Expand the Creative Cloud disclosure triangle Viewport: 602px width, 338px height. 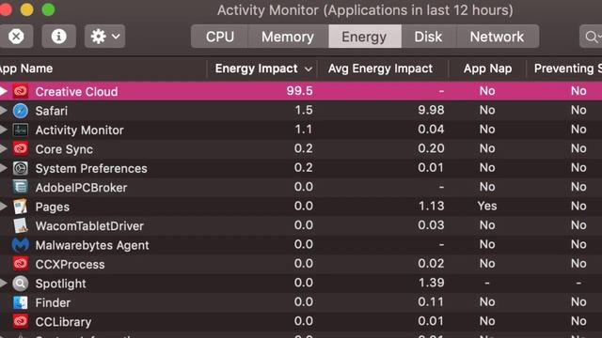click(x=4, y=91)
